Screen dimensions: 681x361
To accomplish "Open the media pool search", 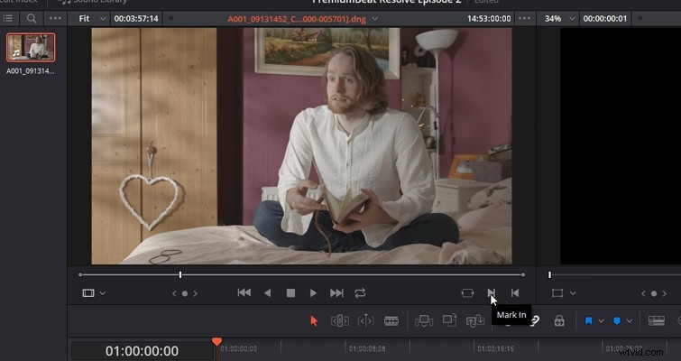I will point(32,18).
